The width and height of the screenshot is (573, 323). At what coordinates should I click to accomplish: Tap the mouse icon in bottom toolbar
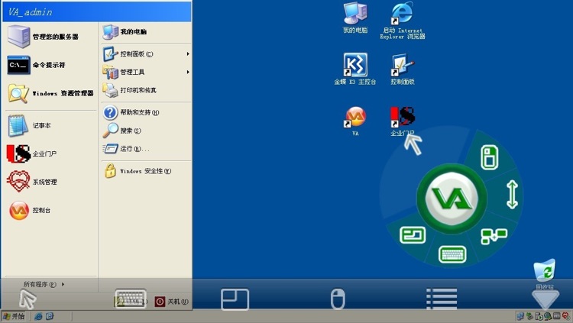(338, 299)
